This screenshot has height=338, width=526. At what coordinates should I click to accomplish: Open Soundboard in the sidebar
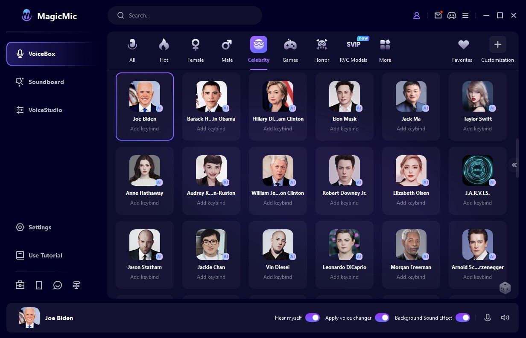(x=46, y=82)
